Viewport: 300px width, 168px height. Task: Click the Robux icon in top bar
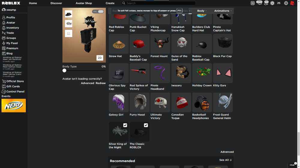tap(272, 3)
